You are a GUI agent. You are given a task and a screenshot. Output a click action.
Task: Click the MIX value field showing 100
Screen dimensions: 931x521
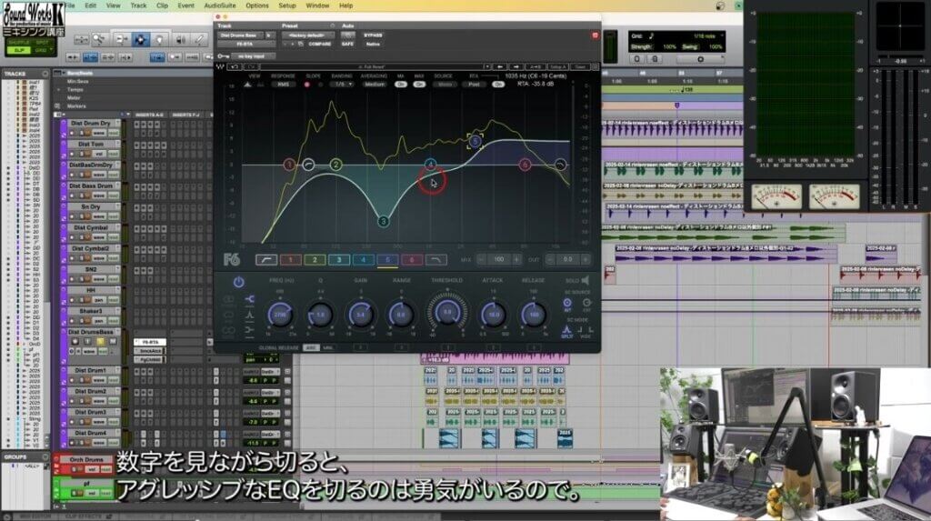point(499,260)
